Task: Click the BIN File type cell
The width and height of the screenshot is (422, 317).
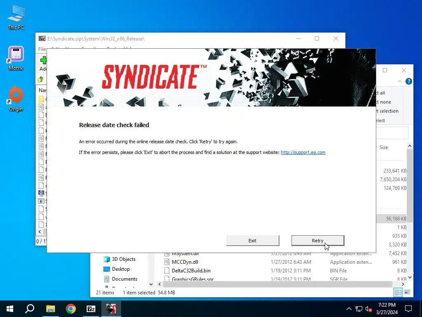Action: coord(338,271)
